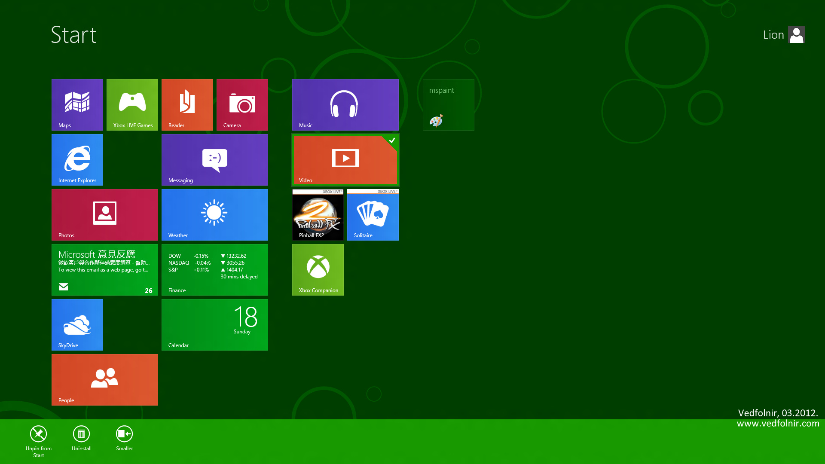Open the Calendar tile showing 18 Sunday
This screenshot has width=825, height=464.
coord(215,325)
